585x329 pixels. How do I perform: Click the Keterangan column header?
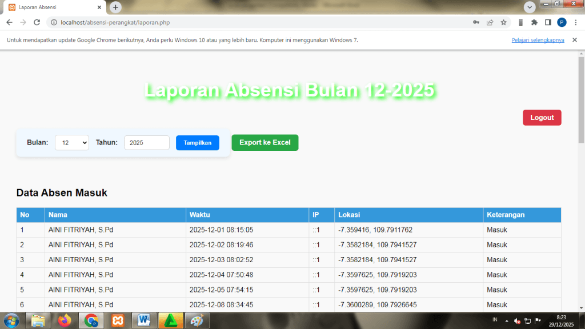(x=522, y=215)
